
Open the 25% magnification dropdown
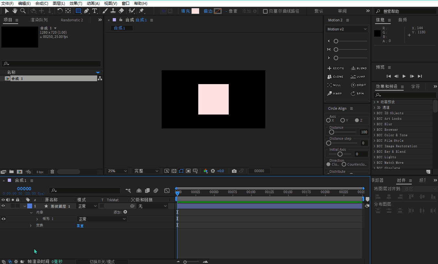pyautogui.click(x=117, y=171)
